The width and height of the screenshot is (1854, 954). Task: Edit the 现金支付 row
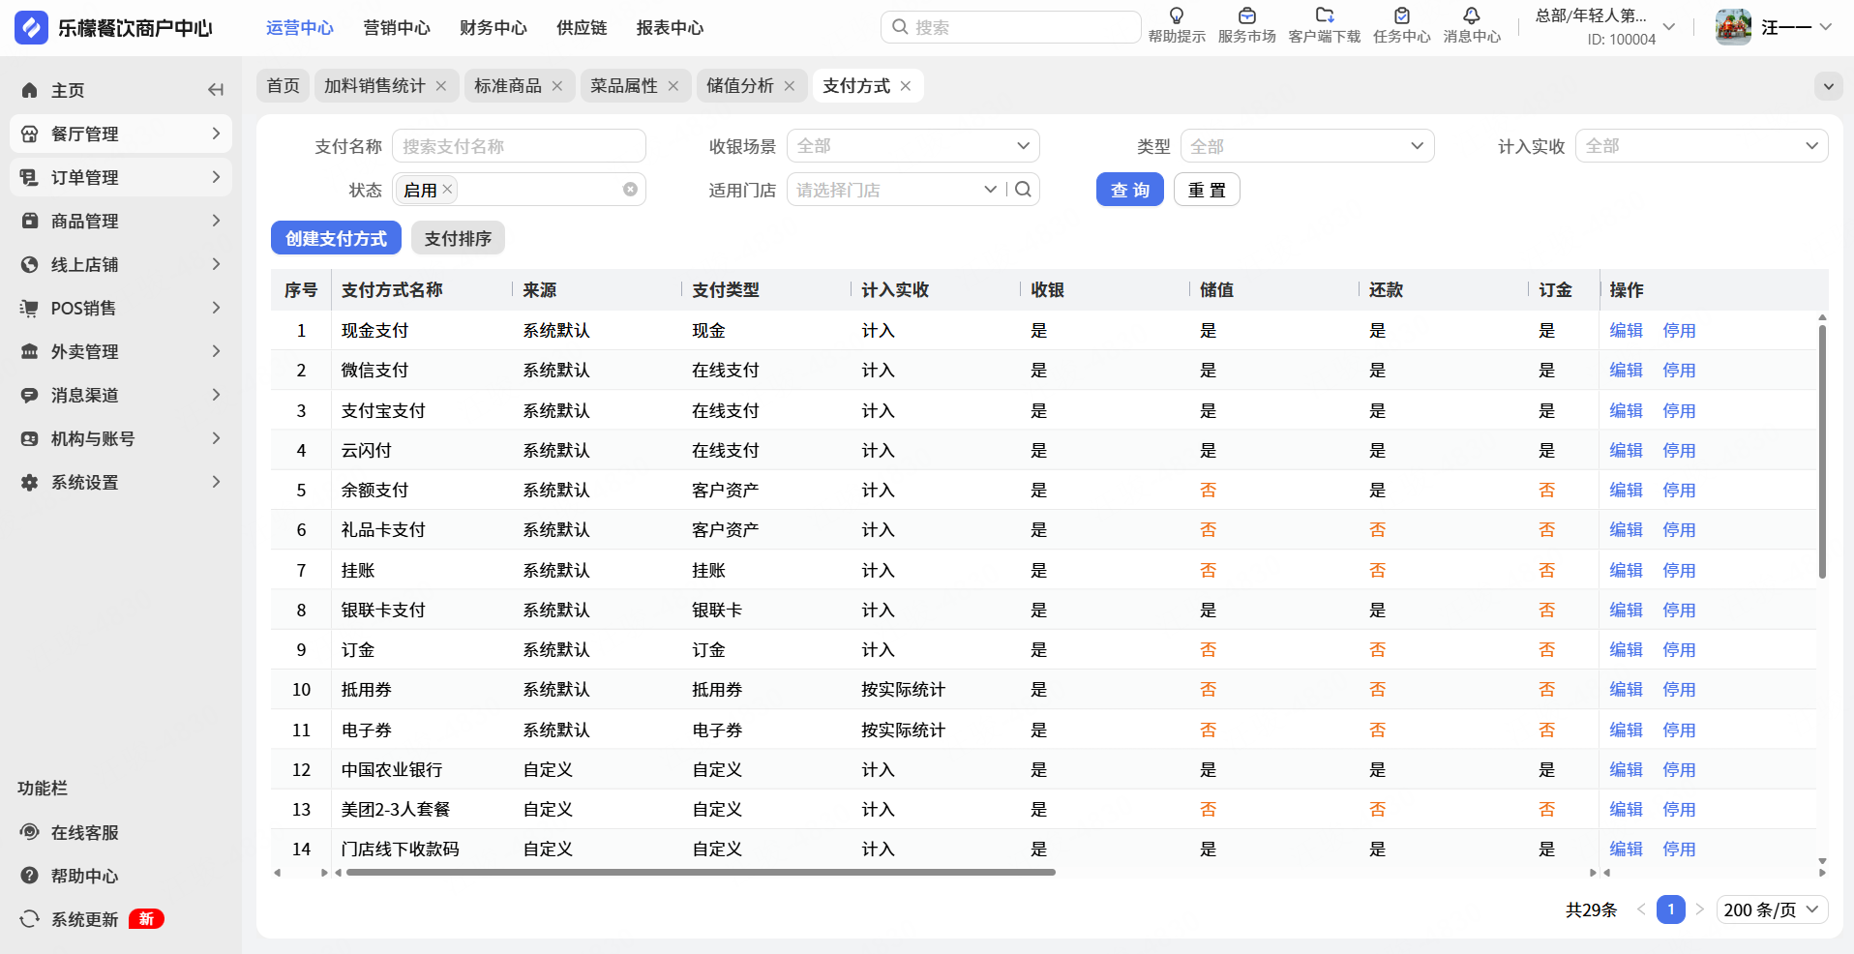pos(1626,331)
